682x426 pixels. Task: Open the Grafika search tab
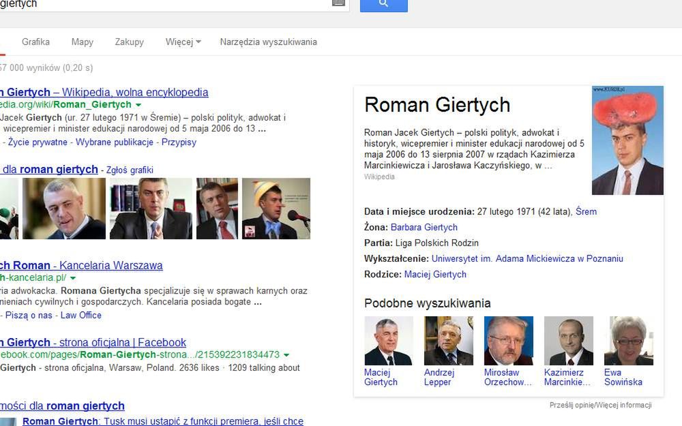35,42
